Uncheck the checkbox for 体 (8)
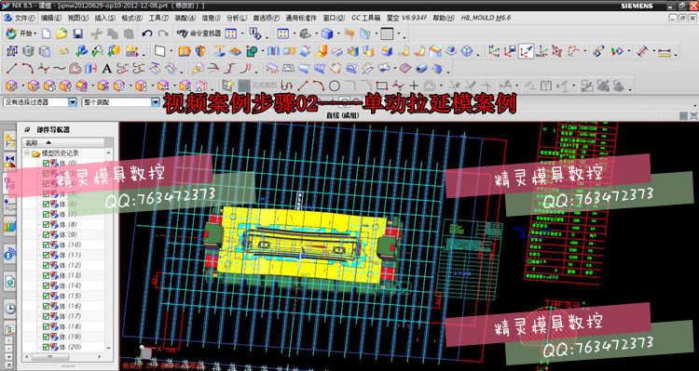This screenshot has height=371, width=699. [46, 224]
